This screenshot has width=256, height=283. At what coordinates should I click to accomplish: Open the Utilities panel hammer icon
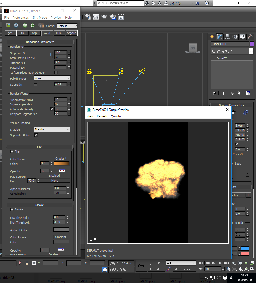point(250,37)
